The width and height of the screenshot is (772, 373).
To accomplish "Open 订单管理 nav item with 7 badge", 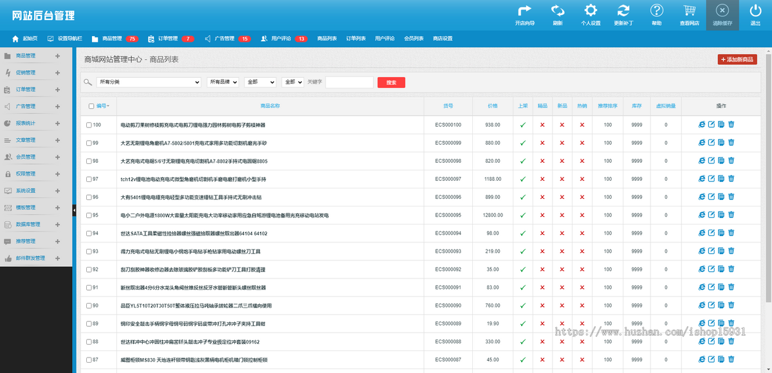I will click(x=170, y=39).
